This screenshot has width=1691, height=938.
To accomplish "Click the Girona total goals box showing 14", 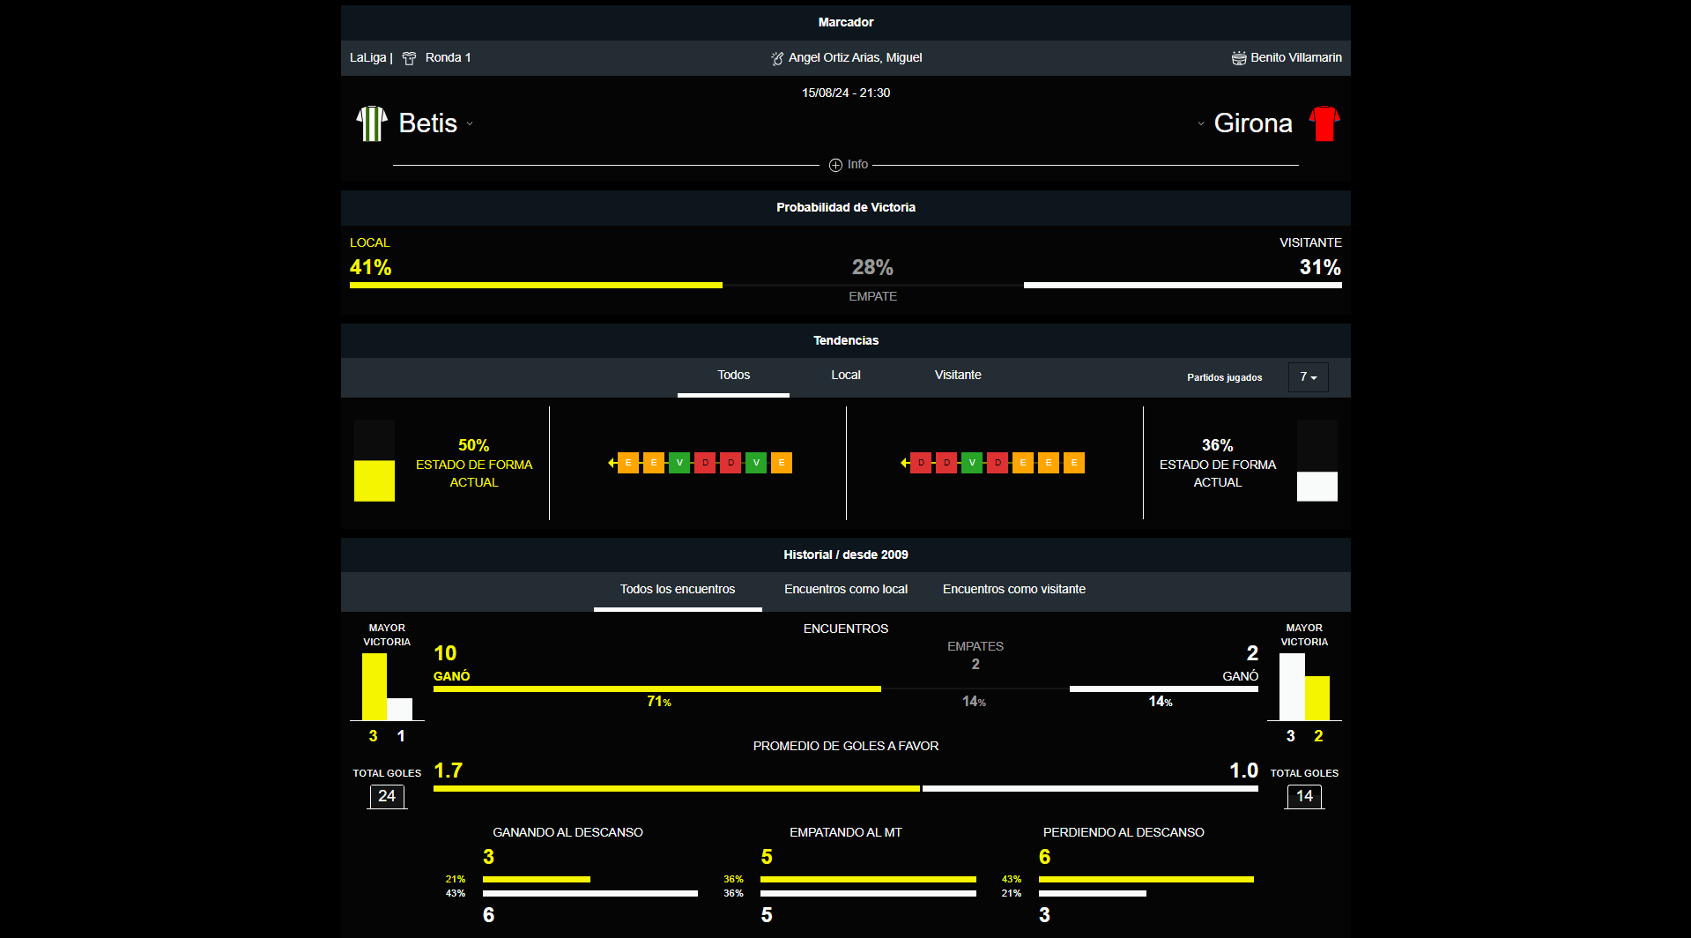I will click(x=1304, y=797).
